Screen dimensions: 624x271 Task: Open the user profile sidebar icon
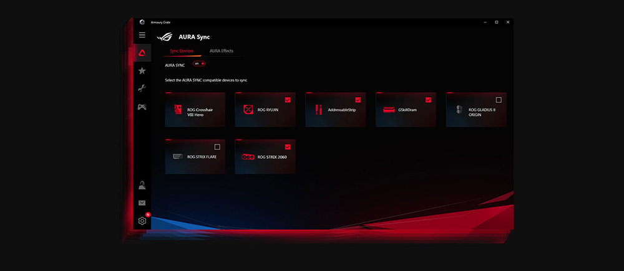coord(142,185)
